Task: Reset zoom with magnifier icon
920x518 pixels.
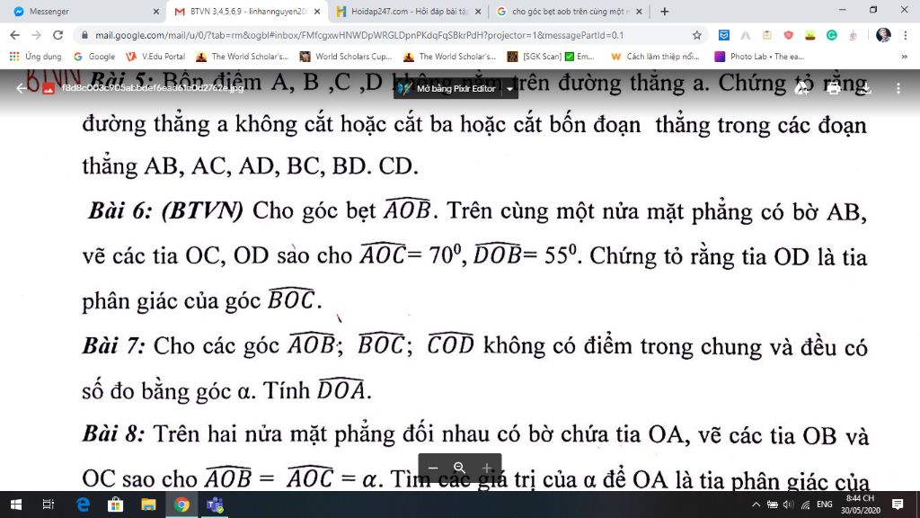Action: pyautogui.click(x=459, y=468)
